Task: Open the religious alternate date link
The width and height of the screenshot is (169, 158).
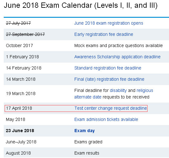Action: (145, 91)
